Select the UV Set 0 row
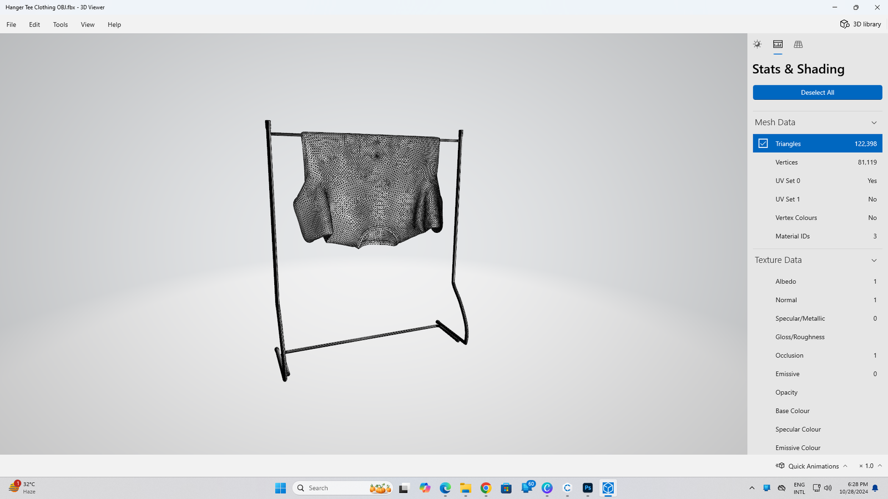Image resolution: width=888 pixels, height=499 pixels. 818,181
